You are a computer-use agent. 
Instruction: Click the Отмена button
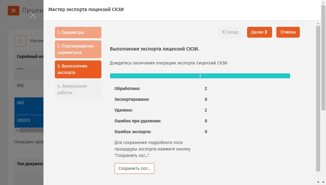[288, 32]
